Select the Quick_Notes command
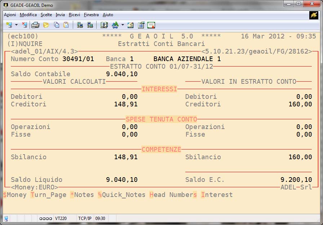The height and width of the screenshot is (225, 323). 121,195
